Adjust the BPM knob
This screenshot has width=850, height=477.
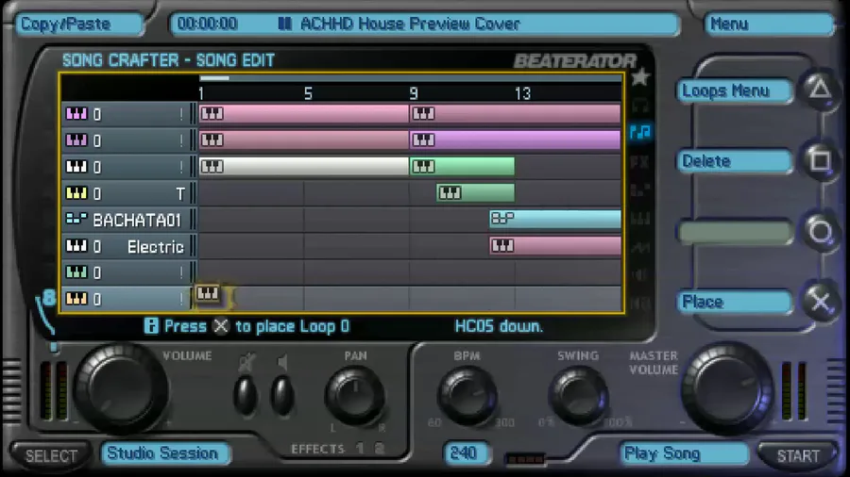(467, 395)
